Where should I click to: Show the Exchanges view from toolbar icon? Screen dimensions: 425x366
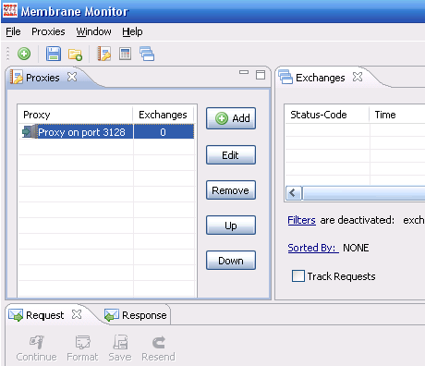[x=147, y=54]
